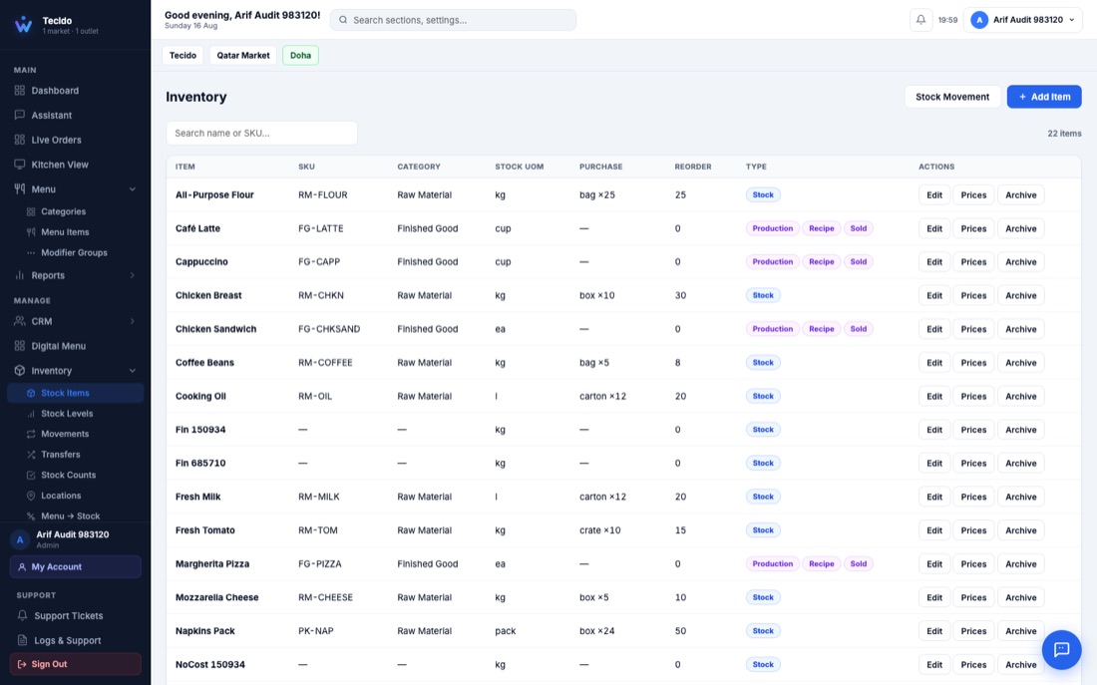Click the Item column header
Image resolution: width=1097 pixels, height=685 pixels.
tap(184, 167)
